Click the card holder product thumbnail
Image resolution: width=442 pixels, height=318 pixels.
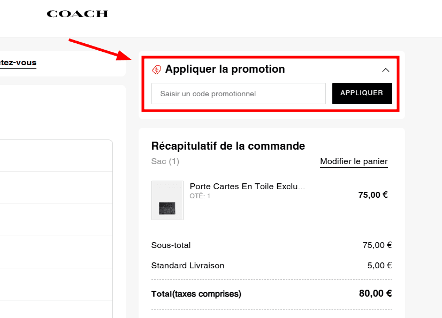point(167,200)
